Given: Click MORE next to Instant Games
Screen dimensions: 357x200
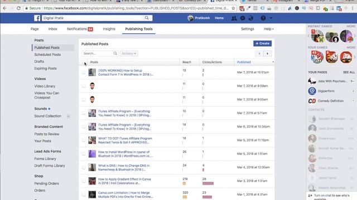Looking at the screenshot, I should tap(351, 26).
